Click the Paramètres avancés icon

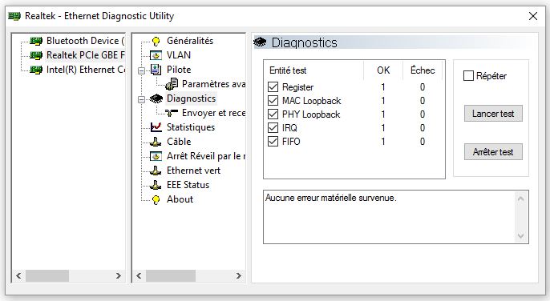pyautogui.click(x=172, y=84)
